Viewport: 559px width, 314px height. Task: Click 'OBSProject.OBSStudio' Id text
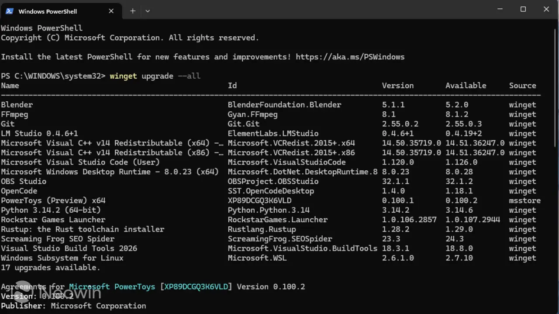[273, 182]
